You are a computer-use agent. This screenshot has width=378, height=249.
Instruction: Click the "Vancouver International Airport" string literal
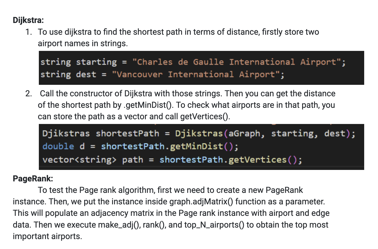(196, 75)
